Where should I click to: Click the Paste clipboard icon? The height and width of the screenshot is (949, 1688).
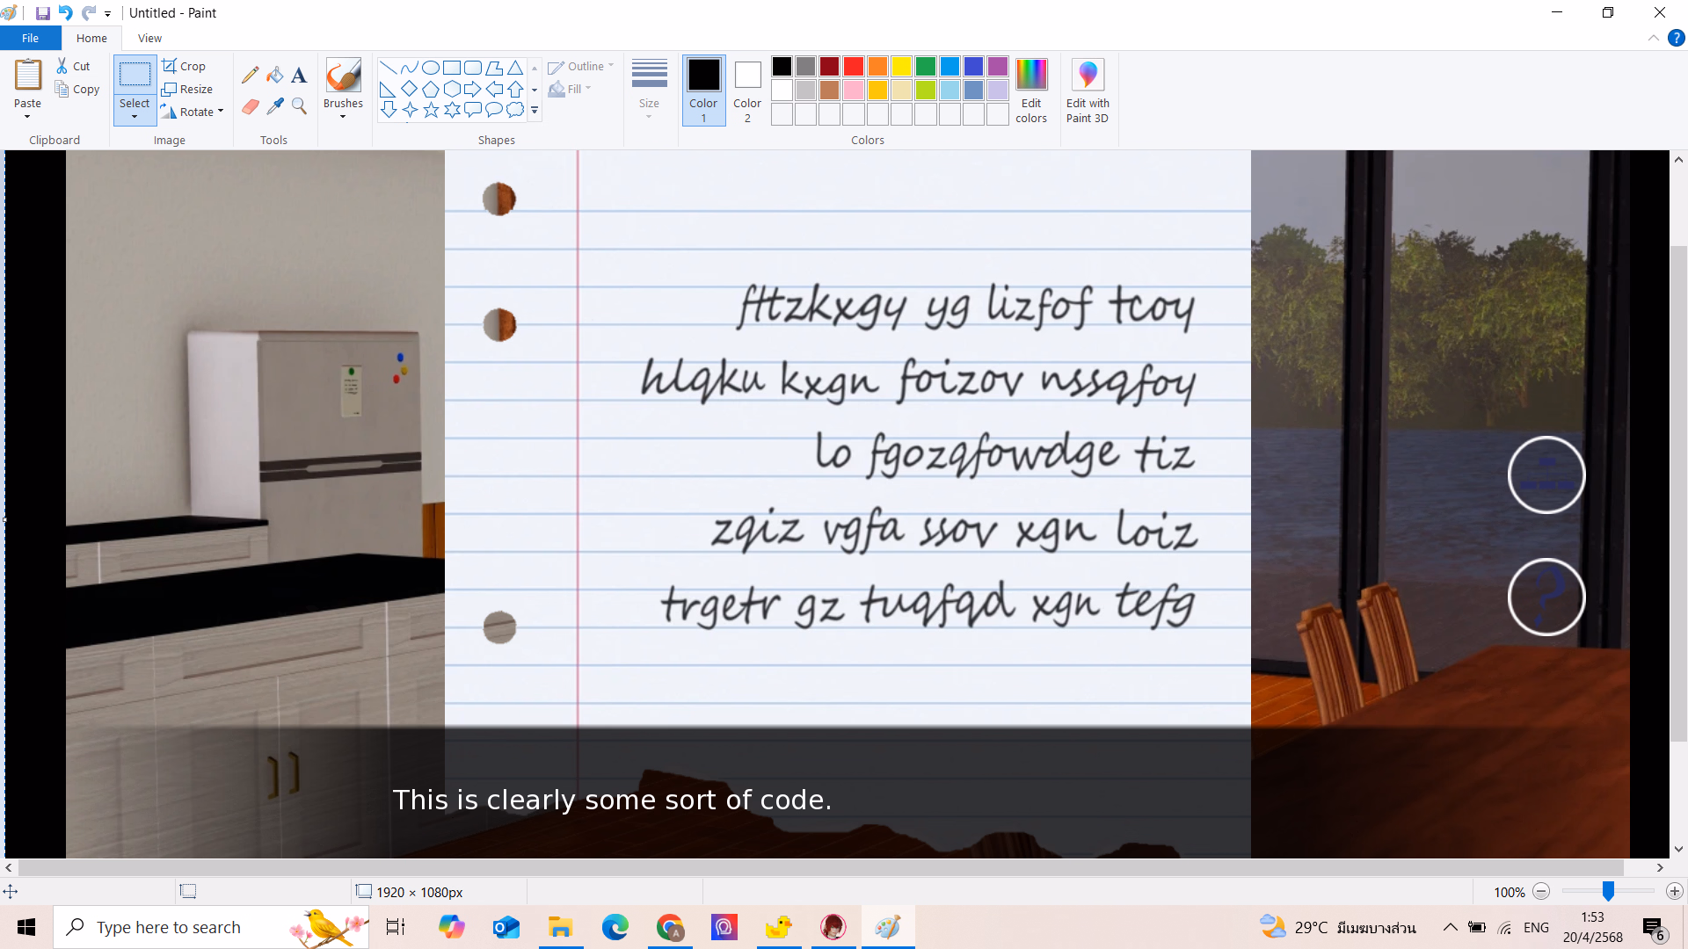pyautogui.click(x=28, y=75)
